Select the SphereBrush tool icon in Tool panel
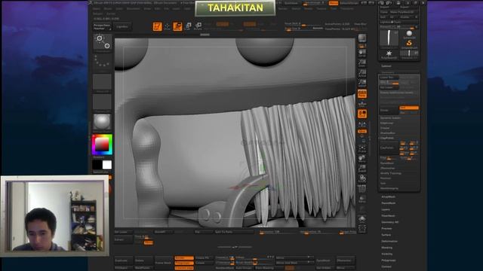The height and width of the screenshot is (271, 483). 409,35
